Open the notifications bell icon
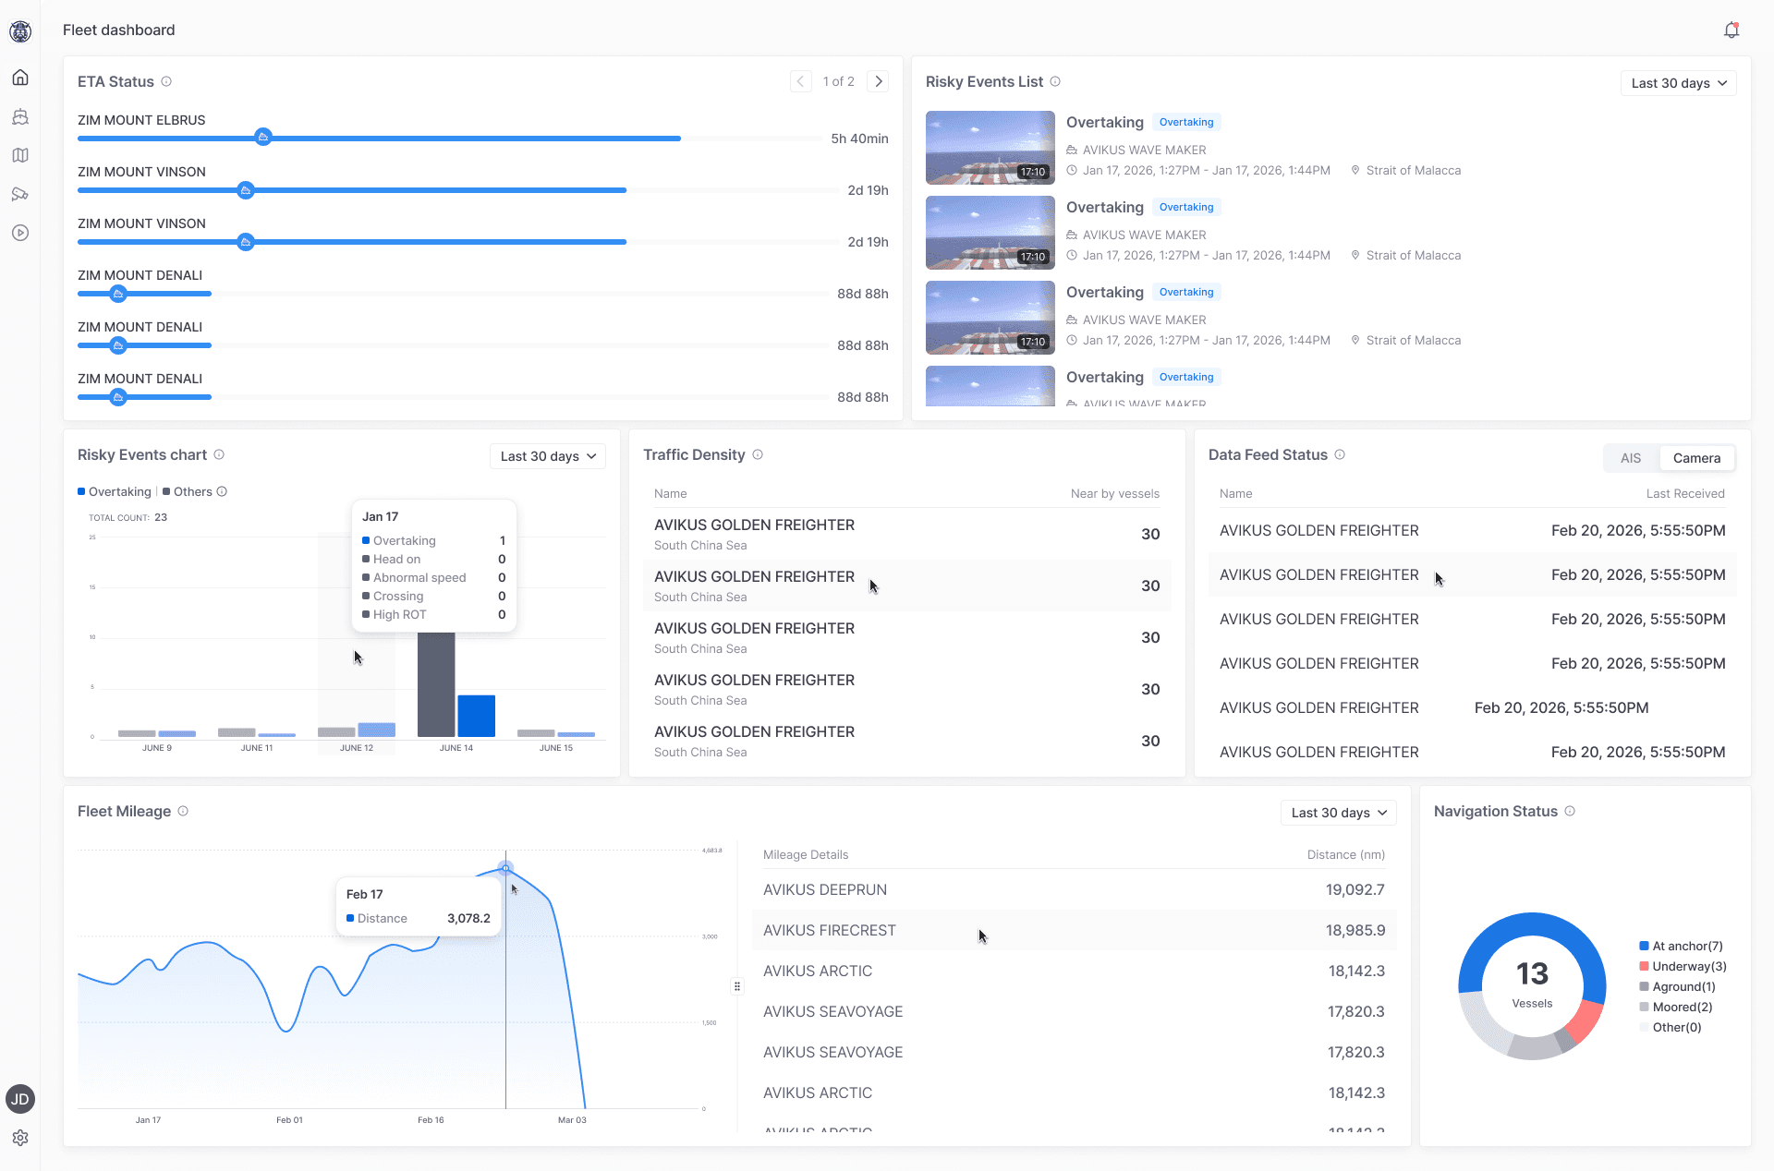 (1731, 30)
